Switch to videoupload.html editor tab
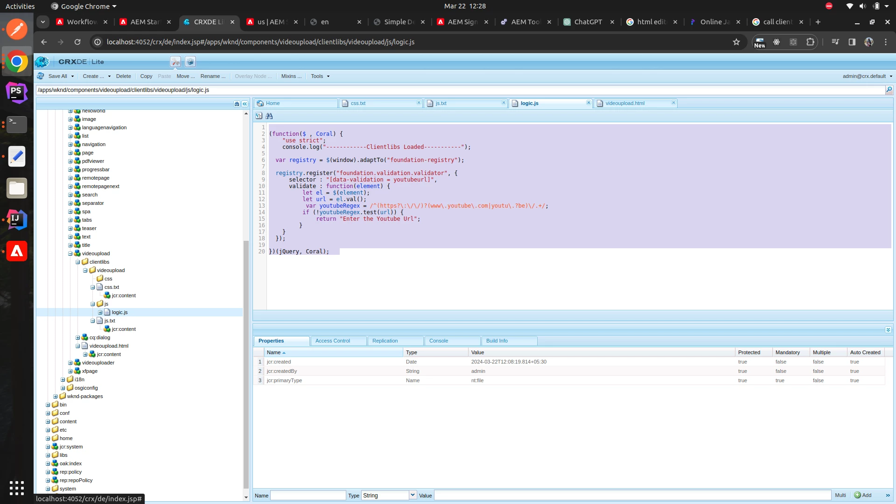Image resolution: width=896 pixels, height=504 pixels. 624,103
